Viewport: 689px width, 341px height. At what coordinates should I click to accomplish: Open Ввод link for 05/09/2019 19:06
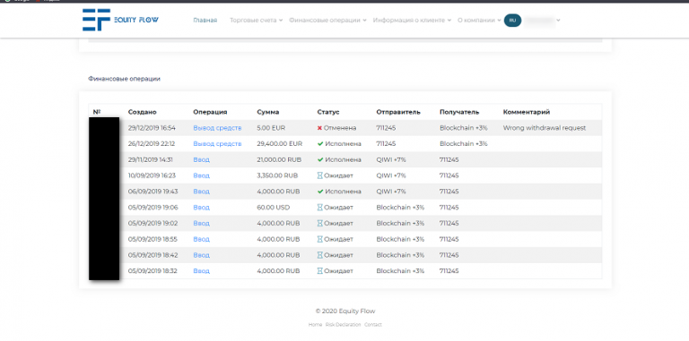(201, 208)
